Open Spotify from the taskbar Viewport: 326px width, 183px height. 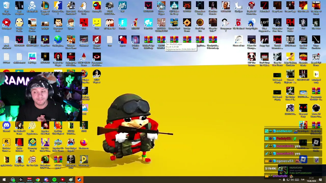(54, 180)
